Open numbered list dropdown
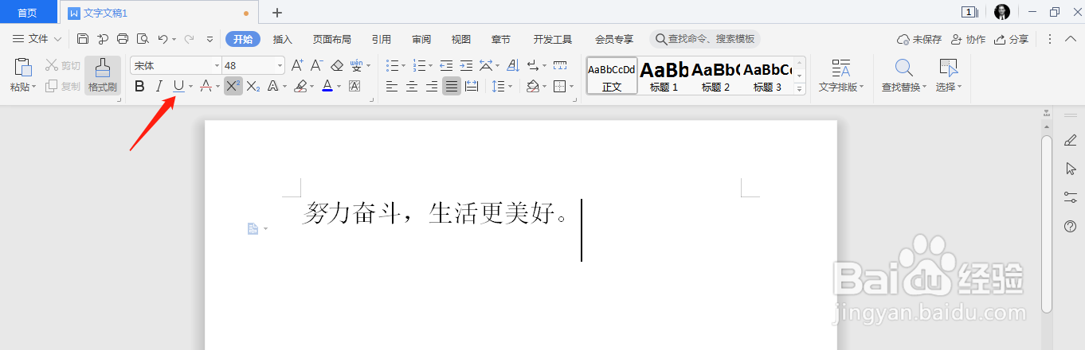 [x=431, y=65]
